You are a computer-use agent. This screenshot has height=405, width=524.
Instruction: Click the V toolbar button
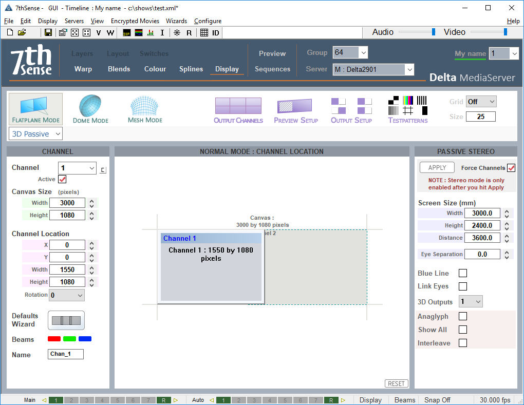pyautogui.click(x=99, y=33)
